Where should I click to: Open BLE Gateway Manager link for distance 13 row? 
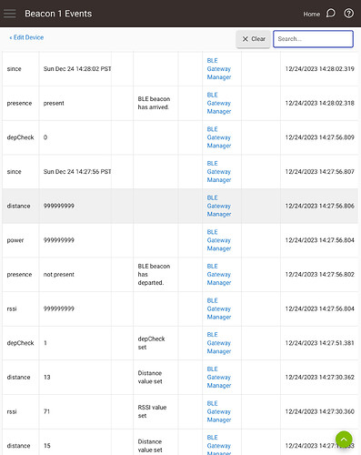point(219,378)
